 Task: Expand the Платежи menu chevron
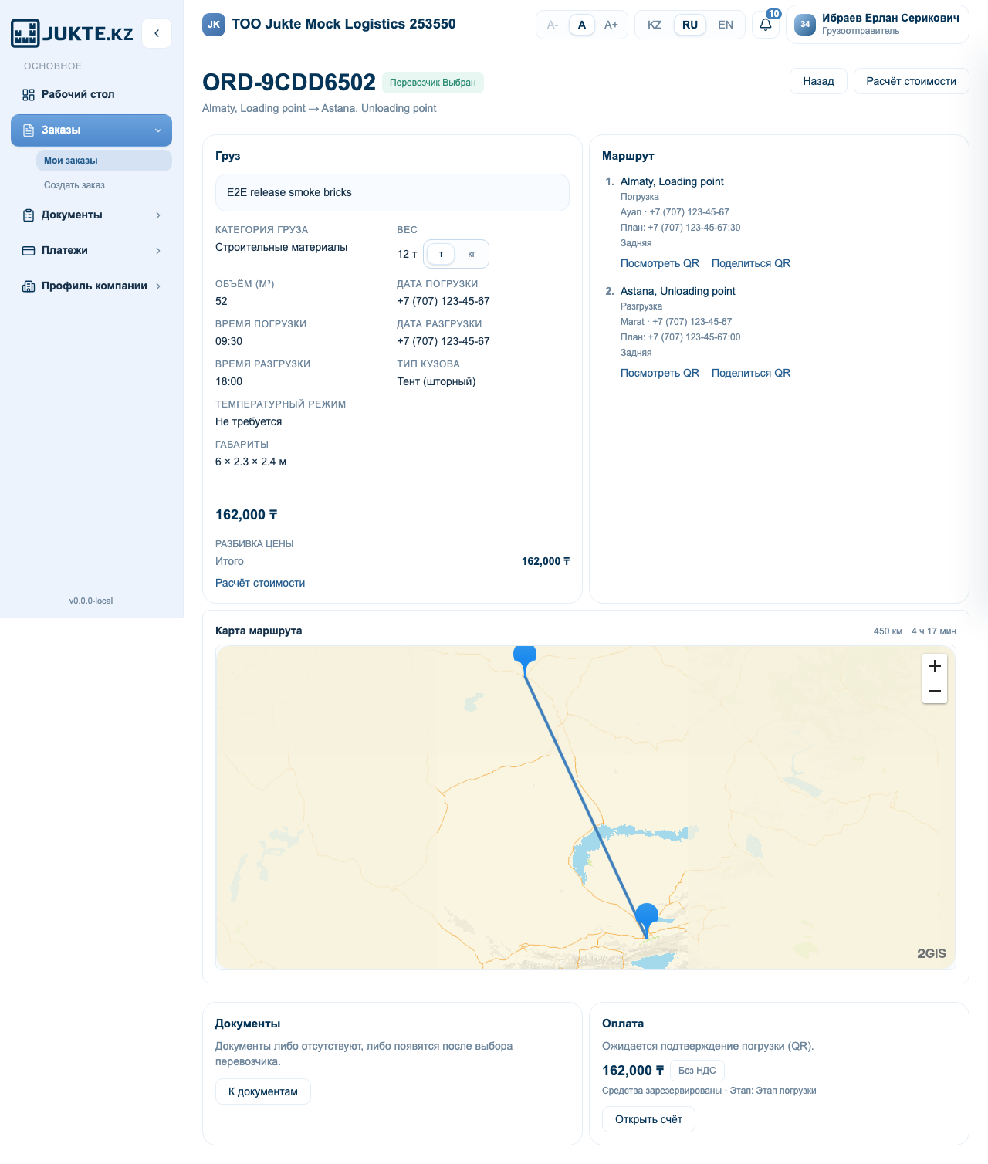[158, 251]
